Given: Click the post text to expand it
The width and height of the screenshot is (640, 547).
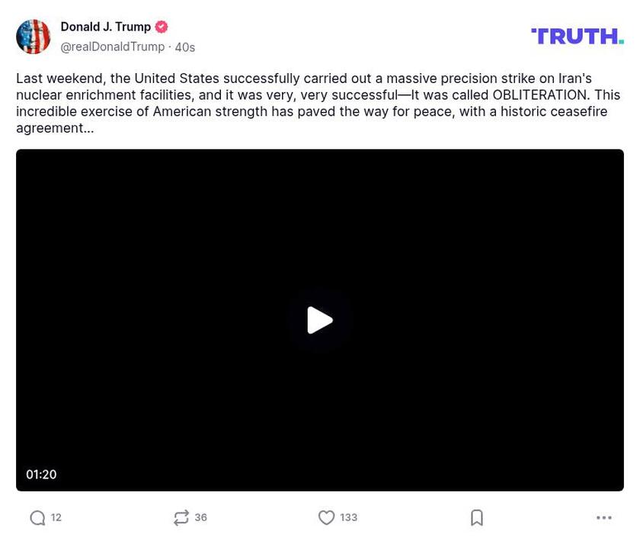Looking at the screenshot, I should (x=318, y=102).
